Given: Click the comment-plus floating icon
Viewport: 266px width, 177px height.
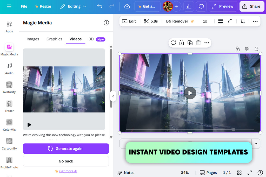Looking at the screenshot, I should [x=173, y=43].
